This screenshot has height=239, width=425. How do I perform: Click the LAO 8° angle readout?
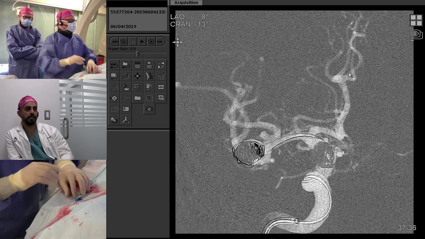point(189,17)
